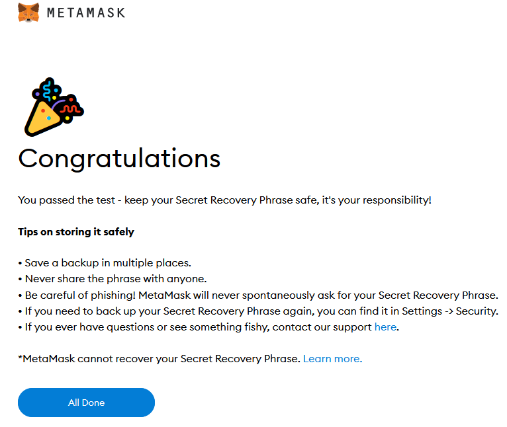Screen dimensions: 507x427
Task: Click the All Done button
Action: 86,403
